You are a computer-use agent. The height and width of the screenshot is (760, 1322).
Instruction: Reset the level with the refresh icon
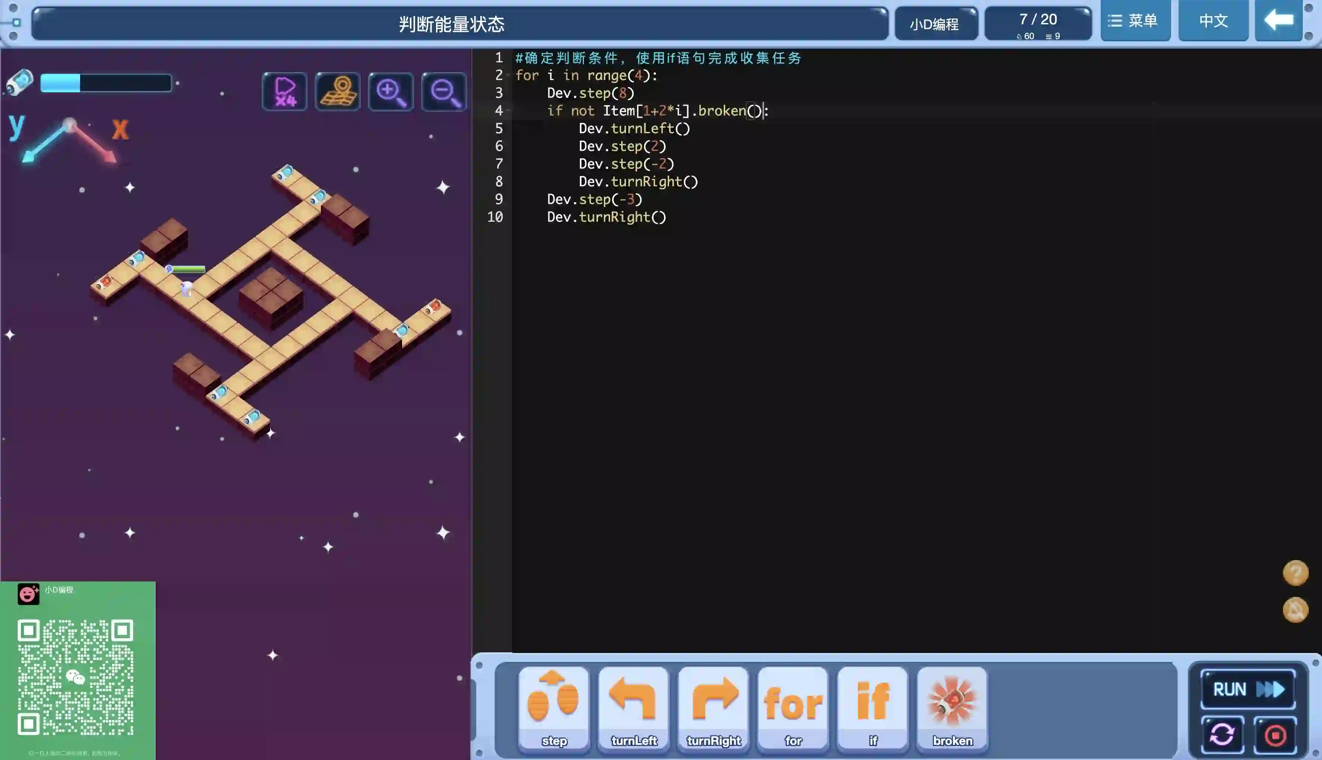tap(1222, 735)
